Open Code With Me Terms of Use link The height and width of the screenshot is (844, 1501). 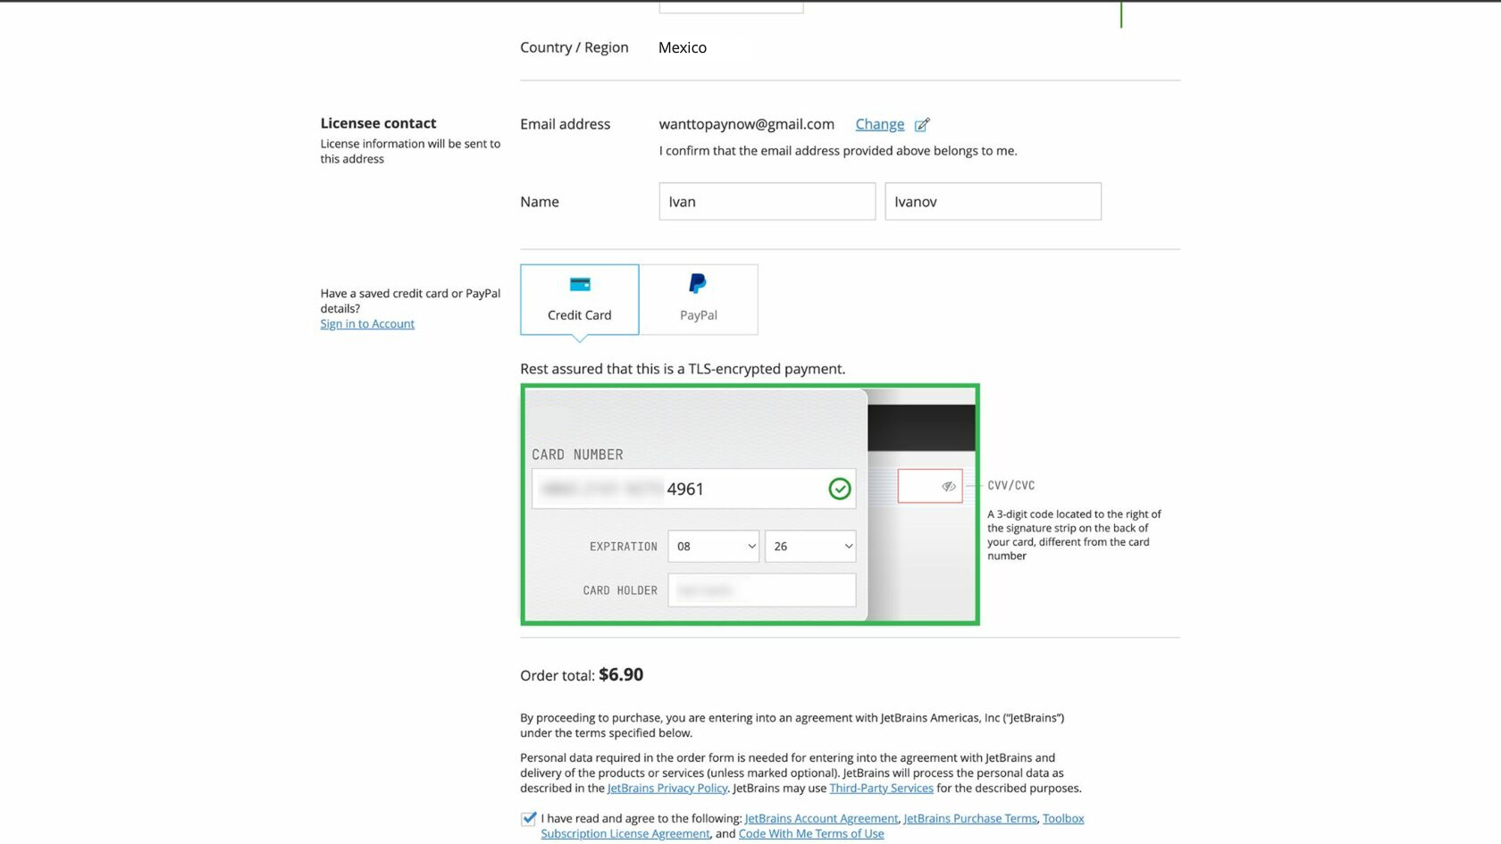coord(811,833)
